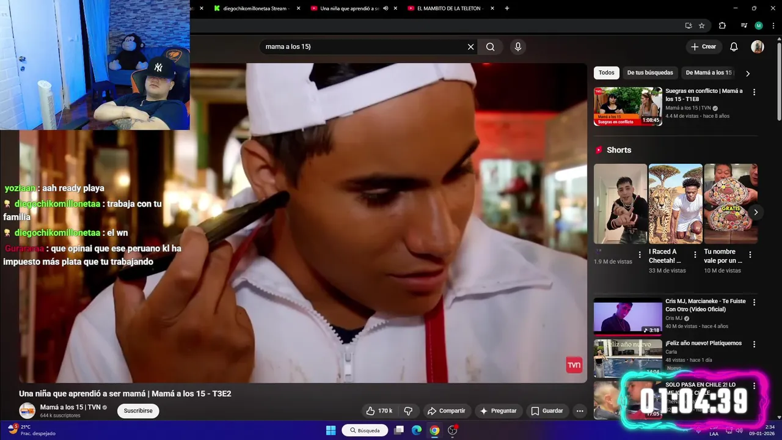The width and height of the screenshot is (782, 440).
Task: Open options for the 1.9 M views Short
Action: click(x=640, y=254)
